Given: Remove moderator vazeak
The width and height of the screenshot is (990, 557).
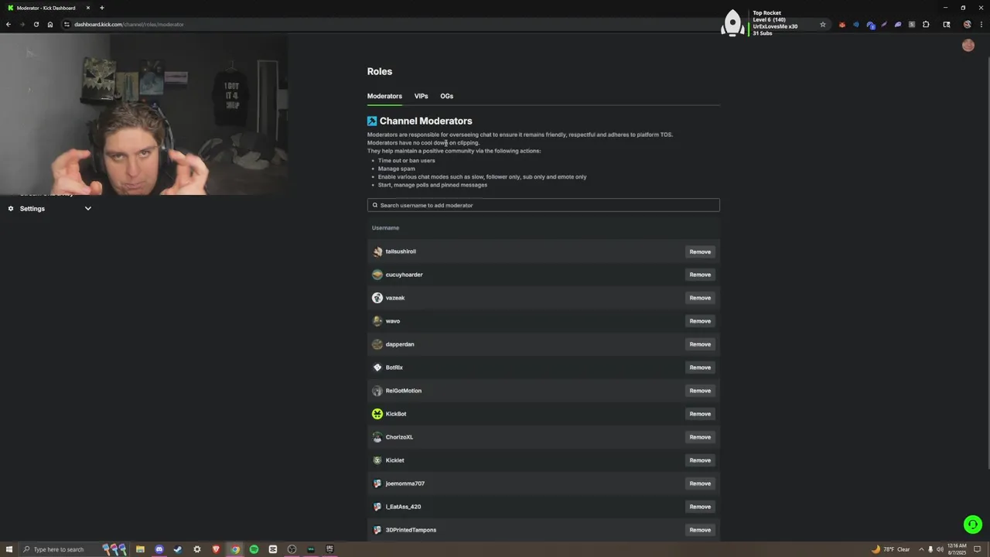Looking at the screenshot, I should click(700, 298).
